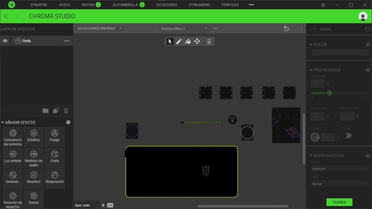Select the paint bucket fill tool

click(188, 41)
